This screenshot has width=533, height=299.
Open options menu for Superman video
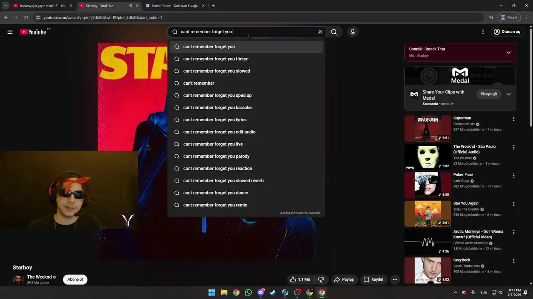pyautogui.click(x=513, y=119)
